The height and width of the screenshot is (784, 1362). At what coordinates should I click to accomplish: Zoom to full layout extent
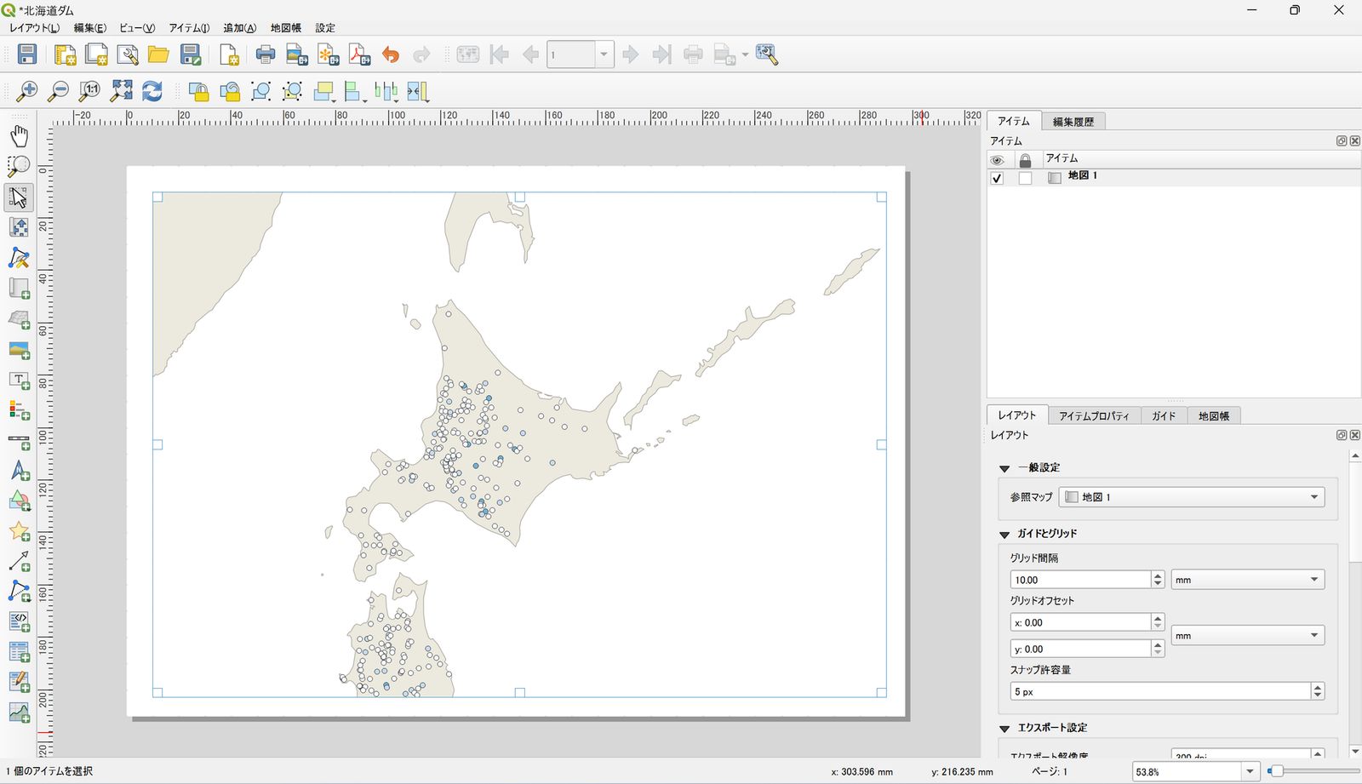coord(122,91)
